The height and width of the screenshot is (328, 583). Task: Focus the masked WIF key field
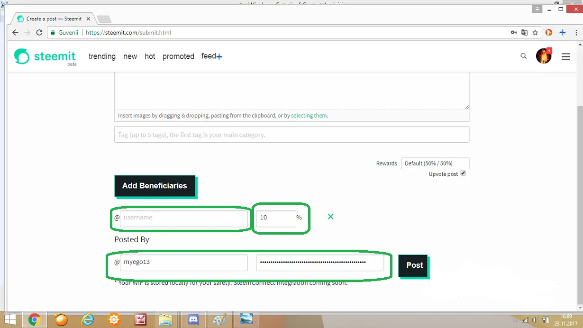(x=320, y=263)
